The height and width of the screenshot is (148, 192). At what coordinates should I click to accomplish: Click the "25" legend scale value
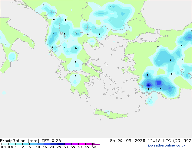point(59,147)
